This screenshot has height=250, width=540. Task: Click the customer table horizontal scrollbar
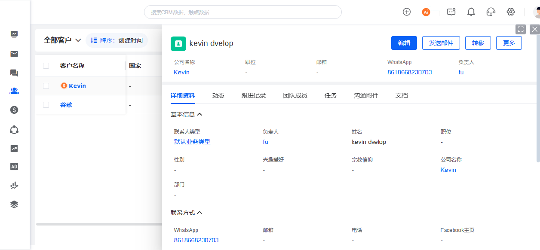(x=99, y=224)
